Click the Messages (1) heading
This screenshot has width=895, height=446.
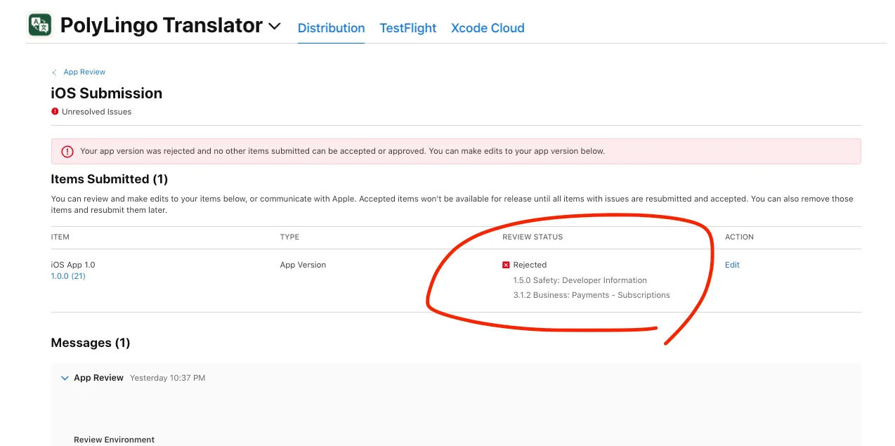click(x=91, y=343)
